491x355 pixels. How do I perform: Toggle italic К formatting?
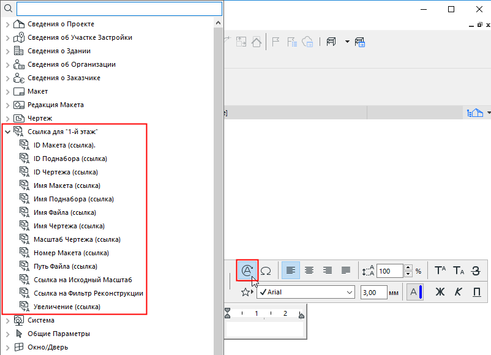(x=458, y=292)
